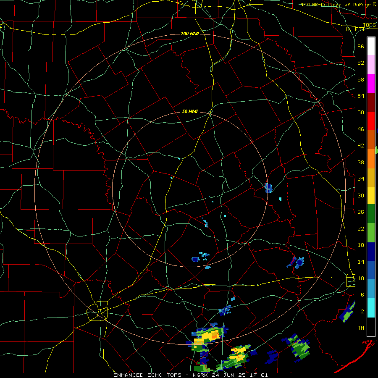The image size is (378, 378).
Task: Click the legend value "14"
Action: pos(361,262)
